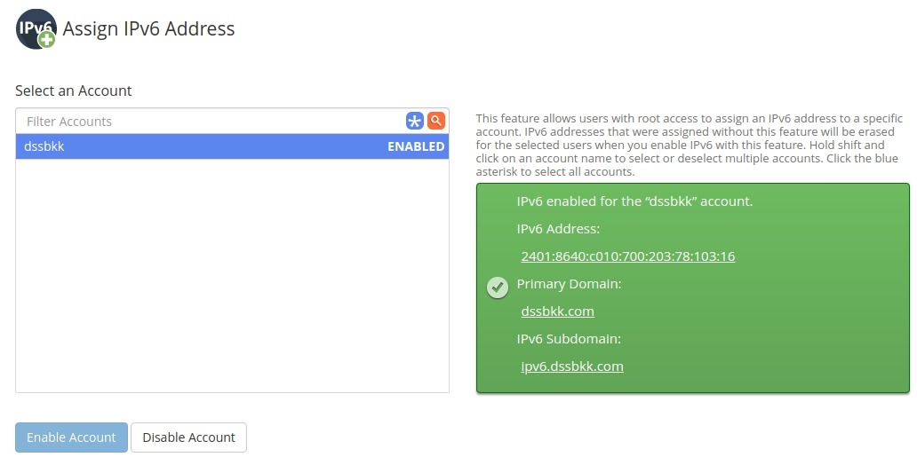Focus the Filter Accounts input field
Viewport: 917px width, 457px height.
(x=210, y=122)
